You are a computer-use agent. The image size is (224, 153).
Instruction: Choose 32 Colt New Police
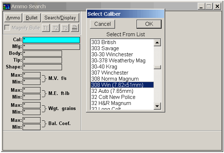coord(122,97)
